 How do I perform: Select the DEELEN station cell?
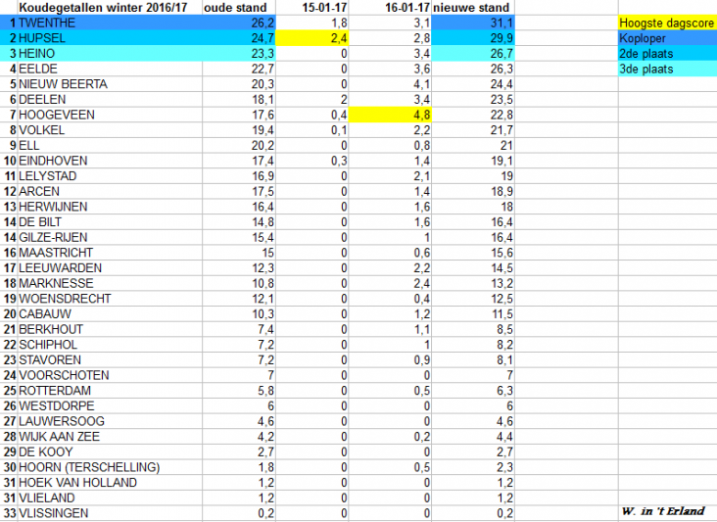click(110, 99)
